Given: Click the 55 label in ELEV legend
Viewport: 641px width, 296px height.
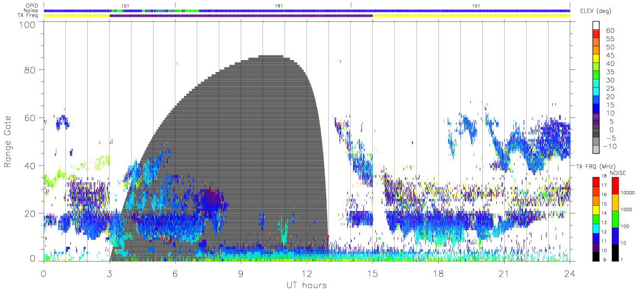Looking at the screenshot, I should (x=610, y=39).
